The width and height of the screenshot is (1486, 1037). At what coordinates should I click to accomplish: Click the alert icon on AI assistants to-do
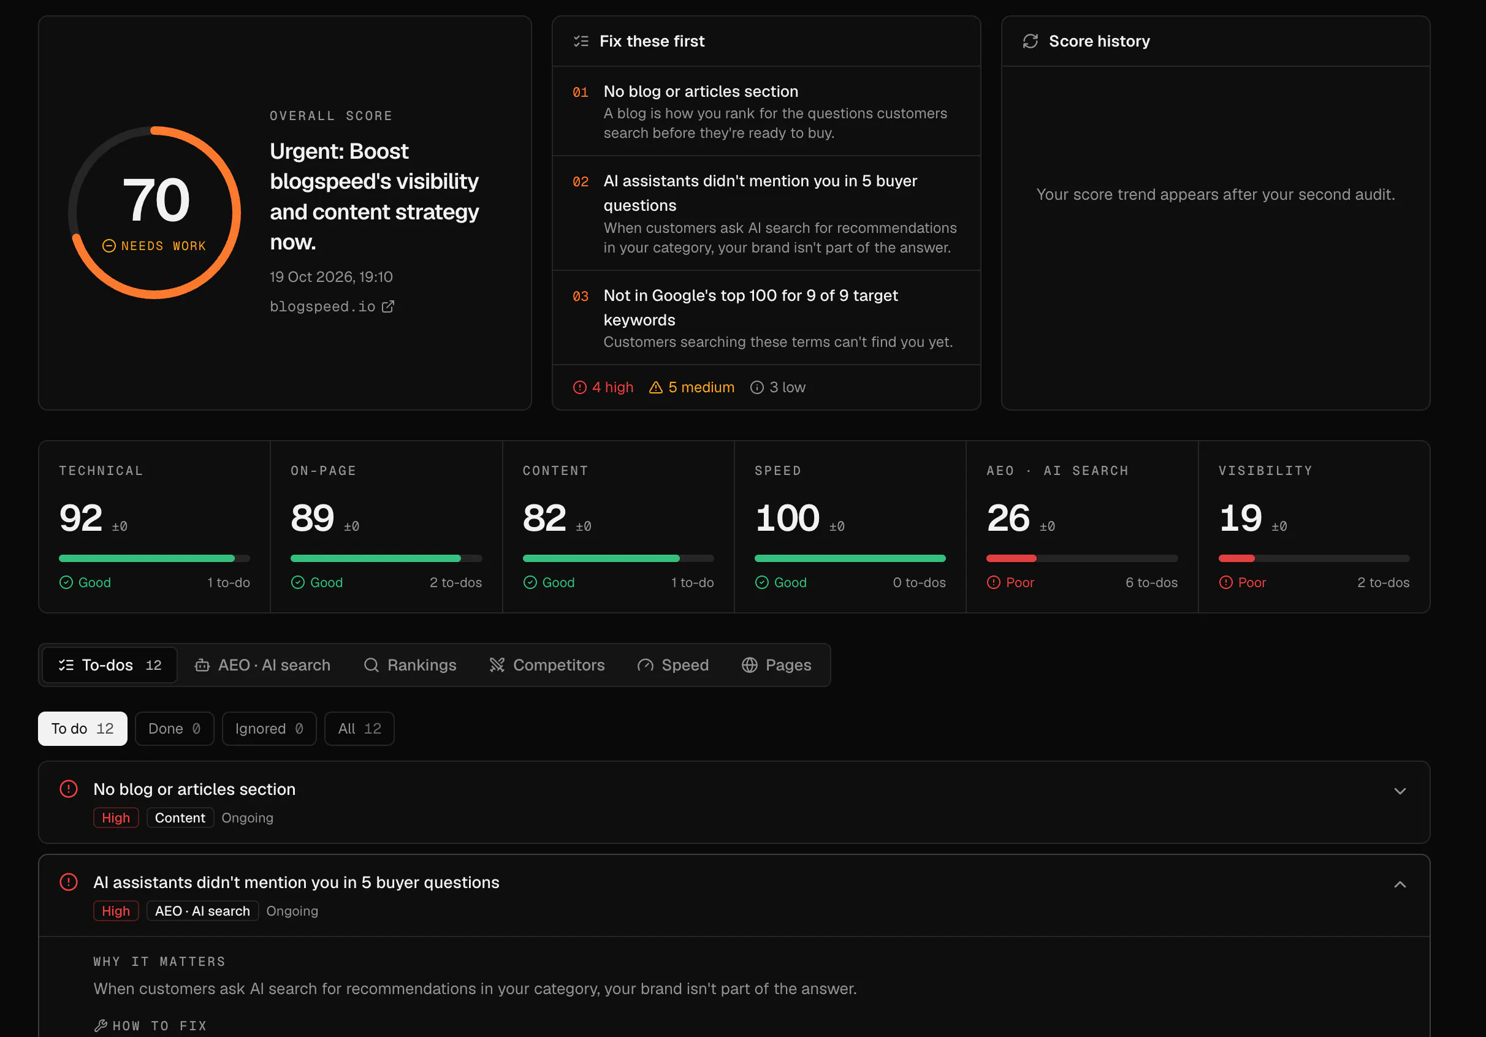coord(69,882)
